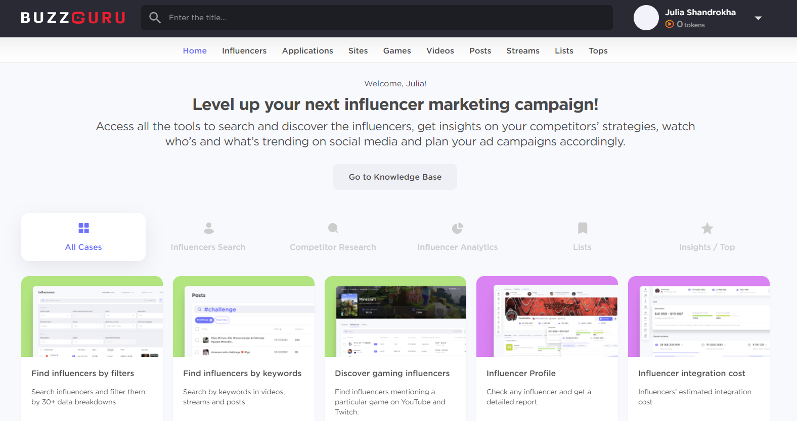Click the Influencers Search person icon

(x=208, y=228)
